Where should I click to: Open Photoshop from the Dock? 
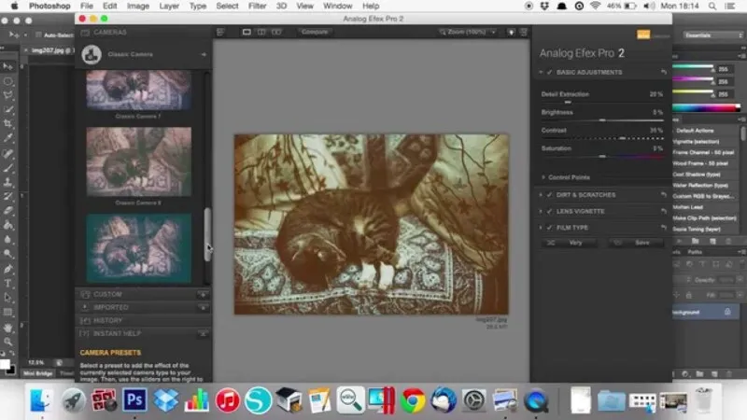(x=134, y=399)
